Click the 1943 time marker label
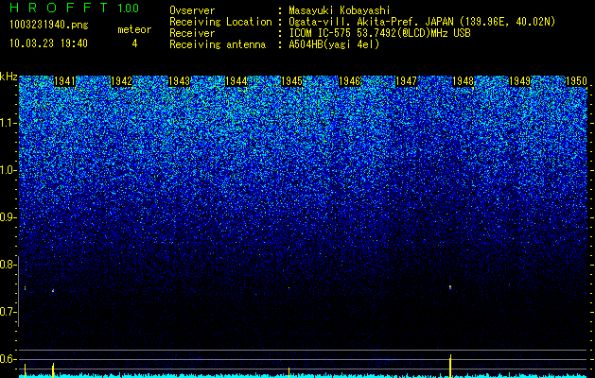 pos(179,81)
